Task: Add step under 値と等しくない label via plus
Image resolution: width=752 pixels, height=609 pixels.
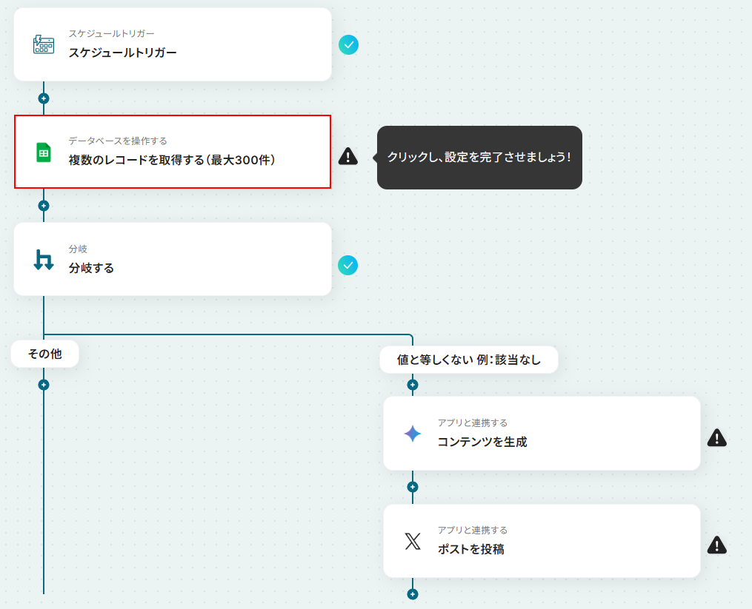Action: click(413, 385)
